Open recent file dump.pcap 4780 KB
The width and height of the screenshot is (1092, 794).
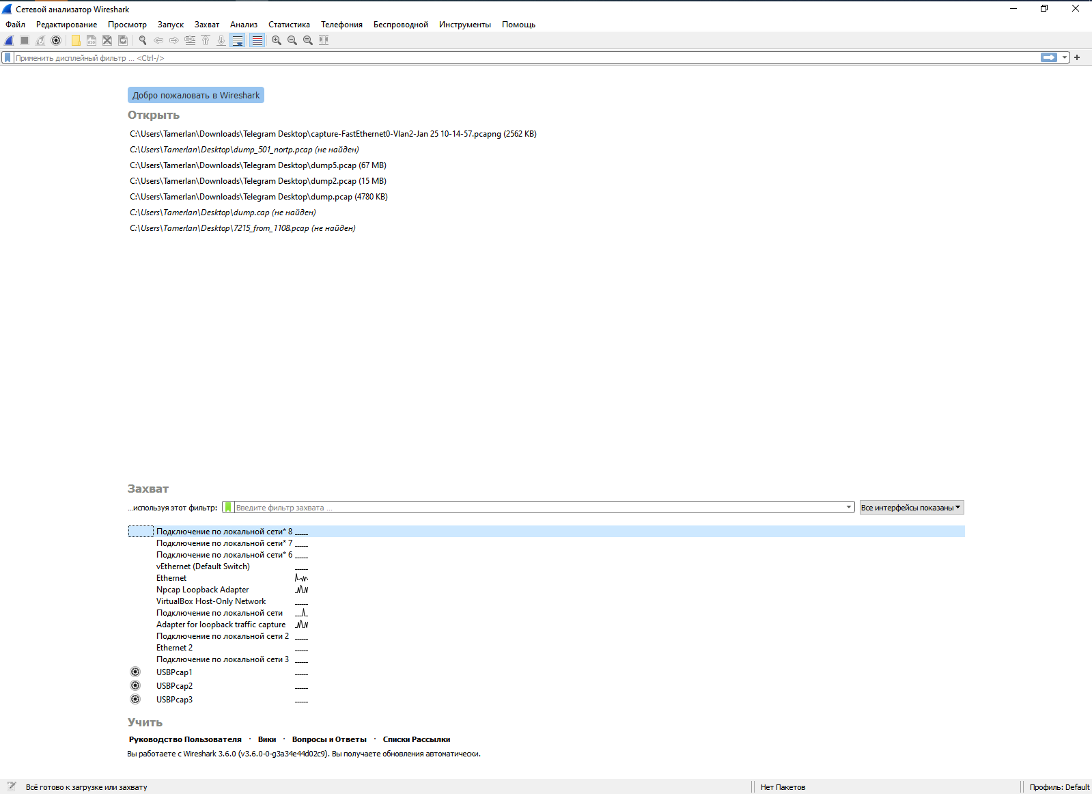(259, 197)
